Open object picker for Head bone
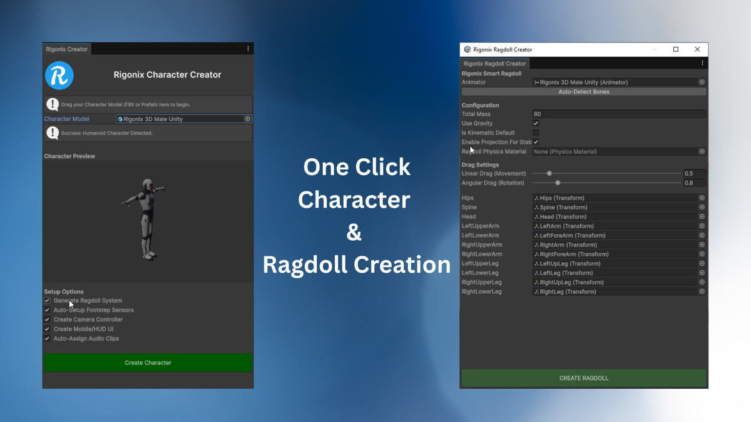751x422 pixels. pyautogui.click(x=702, y=217)
